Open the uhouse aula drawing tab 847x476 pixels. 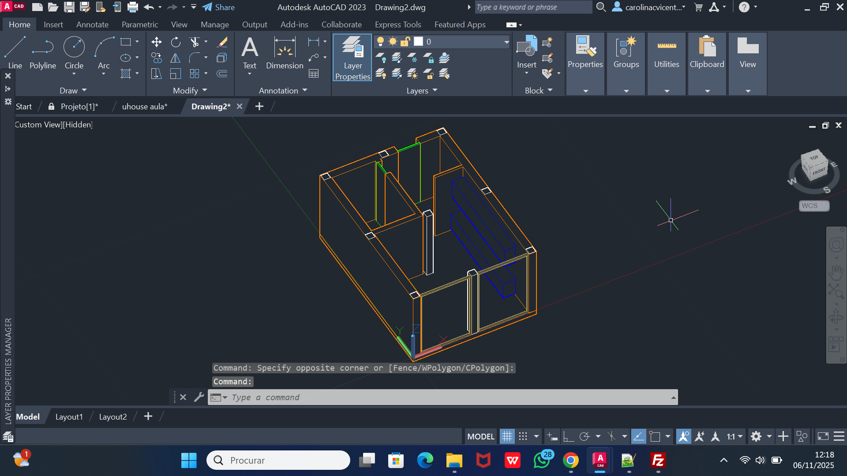point(145,107)
